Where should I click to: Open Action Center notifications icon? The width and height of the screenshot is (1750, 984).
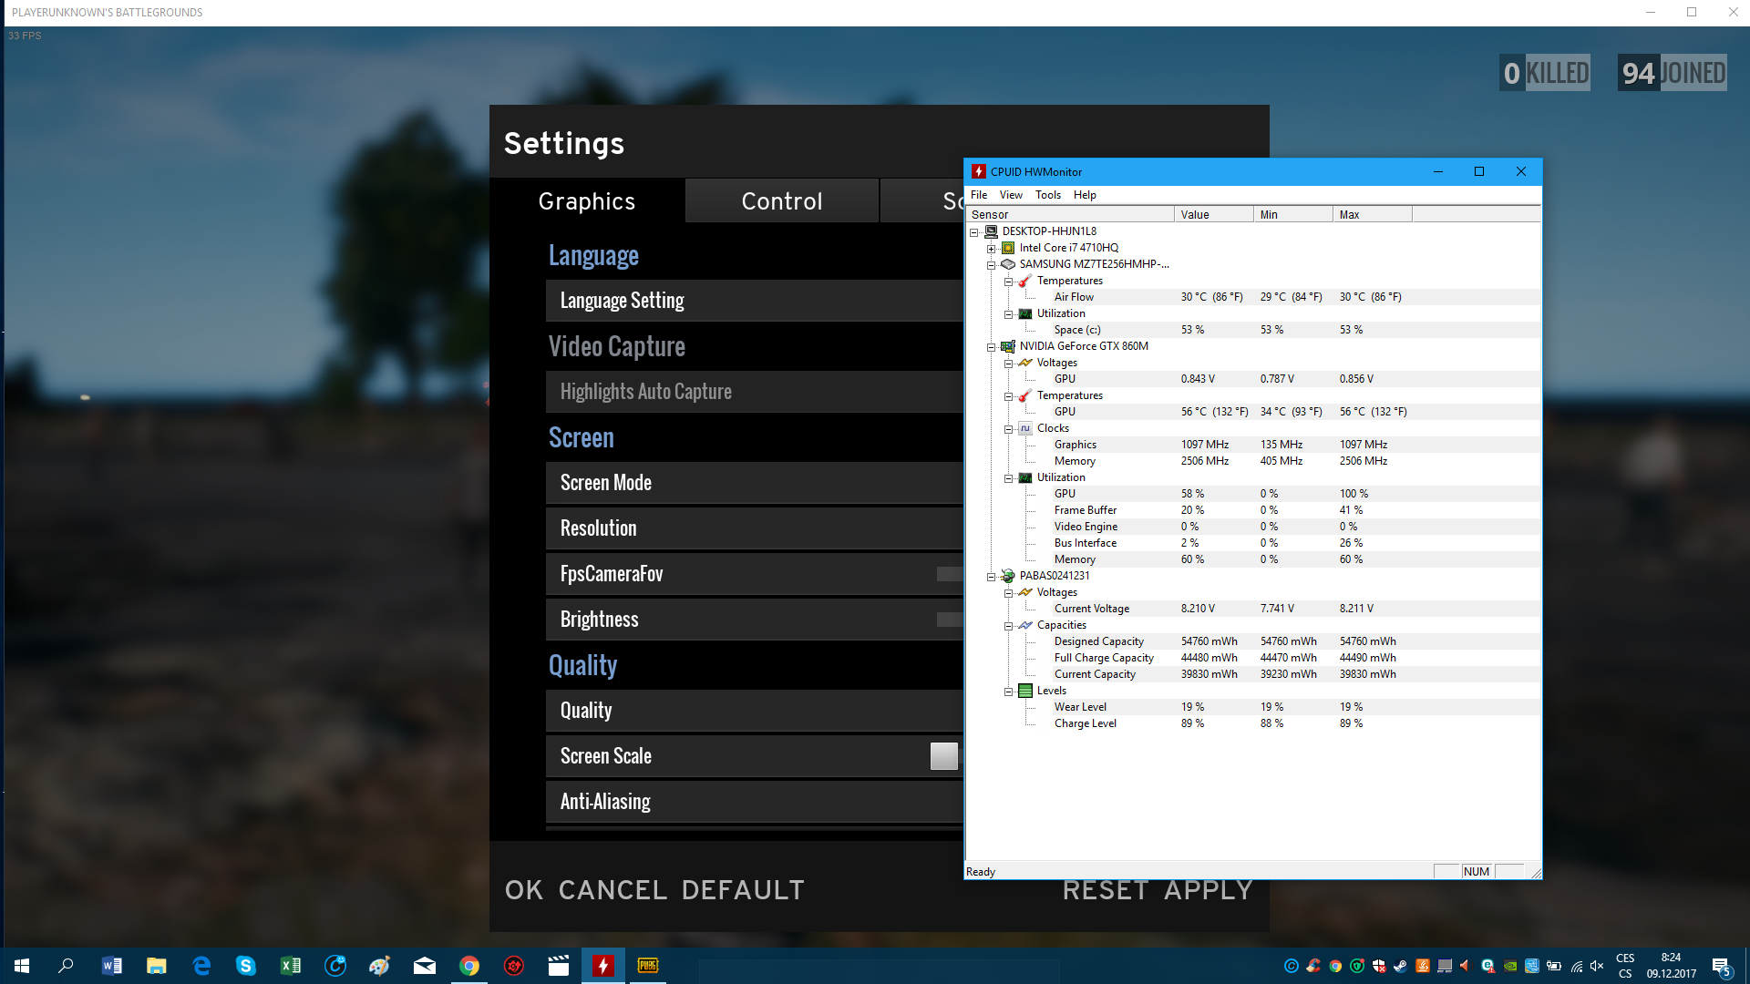[1721, 966]
